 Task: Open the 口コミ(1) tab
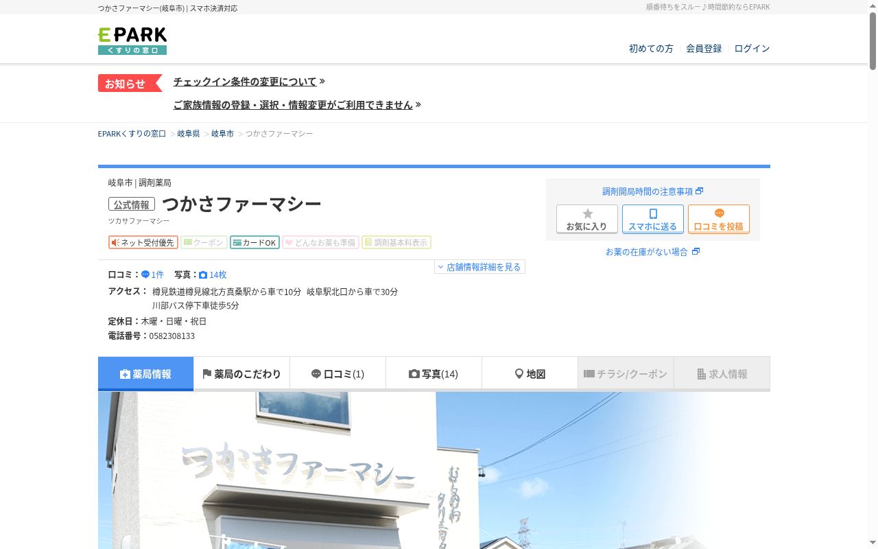coord(337,374)
